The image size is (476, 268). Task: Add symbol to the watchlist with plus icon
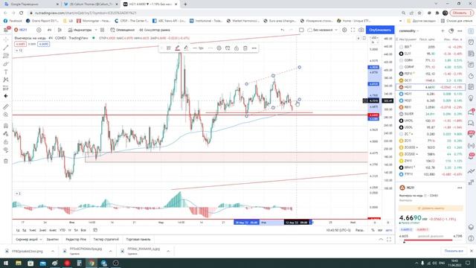coord(443,31)
